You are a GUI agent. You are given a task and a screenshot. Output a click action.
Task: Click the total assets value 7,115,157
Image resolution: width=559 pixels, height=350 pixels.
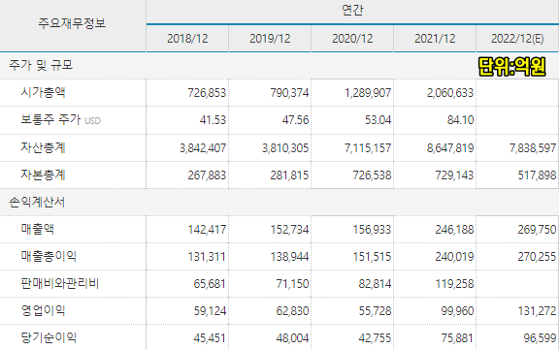368,147
